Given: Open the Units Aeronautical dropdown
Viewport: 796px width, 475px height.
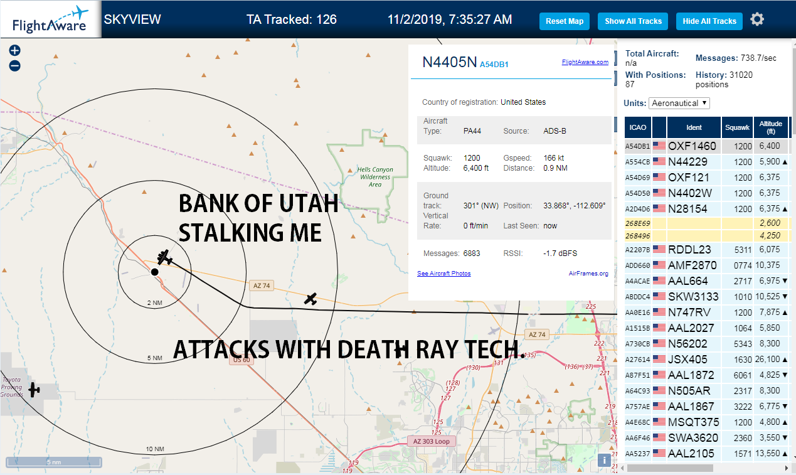Looking at the screenshot, I should pyautogui.click(x=679, y=103).
